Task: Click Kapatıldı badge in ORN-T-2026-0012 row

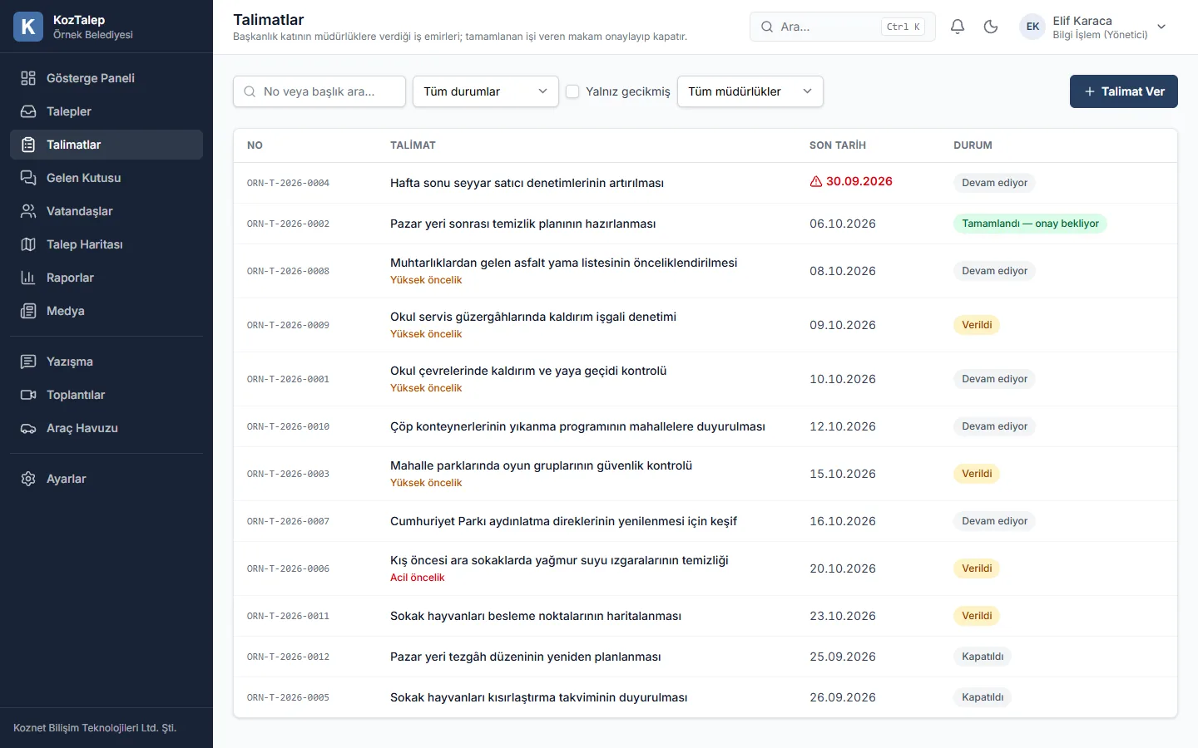Action: [x=983, y=657]
